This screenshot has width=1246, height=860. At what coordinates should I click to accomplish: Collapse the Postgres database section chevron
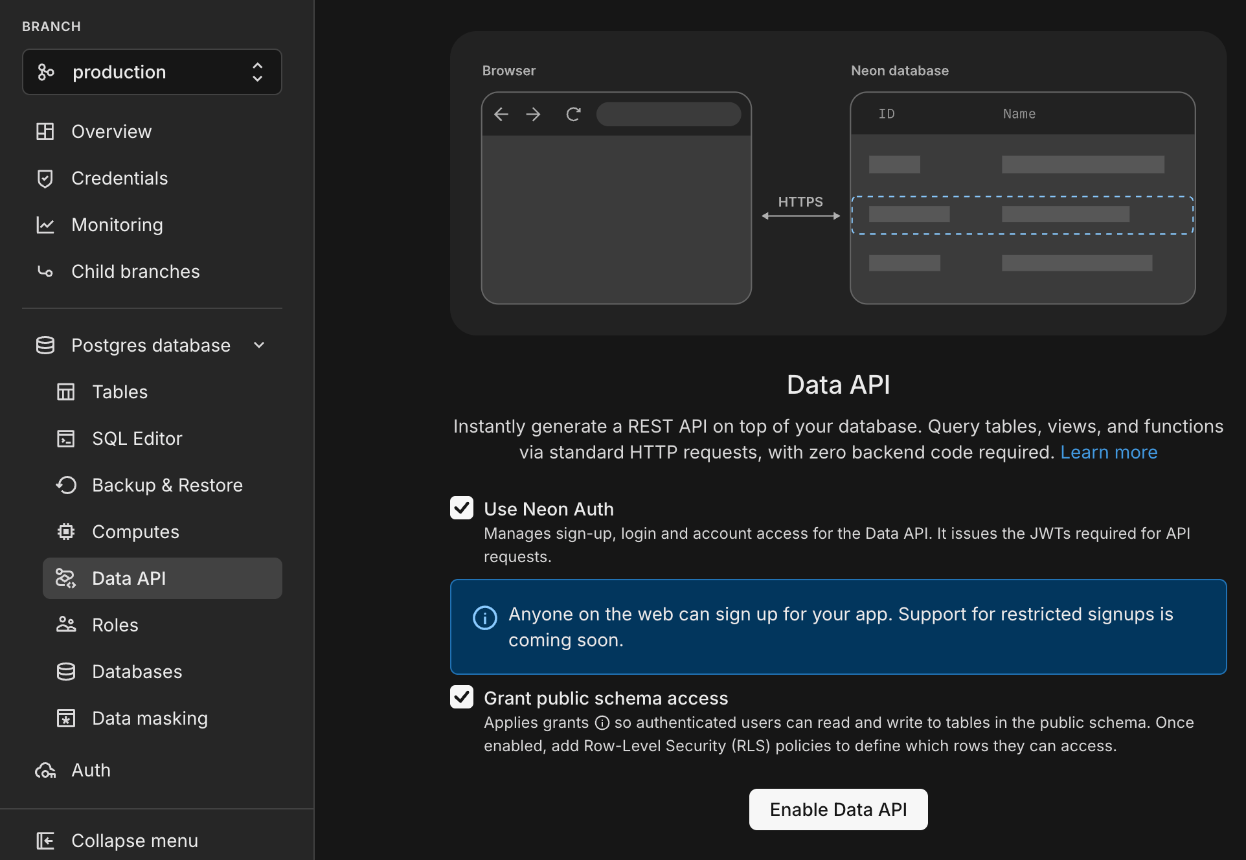[x=259, y=345]
